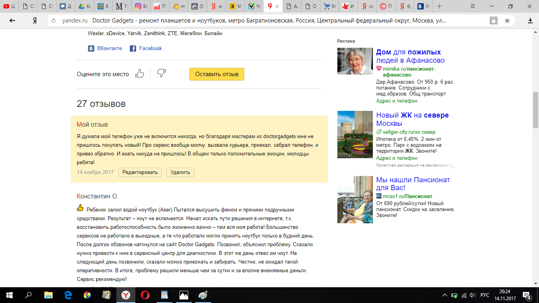Delete my review with the Удалить button
The image size is (539, 303).
coord(180,172)
